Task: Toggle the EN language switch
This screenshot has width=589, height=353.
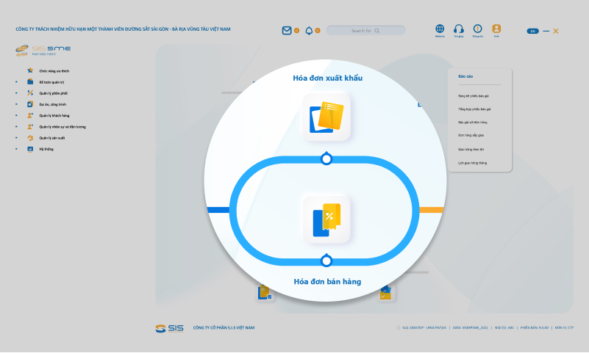Action: (532, 31)
